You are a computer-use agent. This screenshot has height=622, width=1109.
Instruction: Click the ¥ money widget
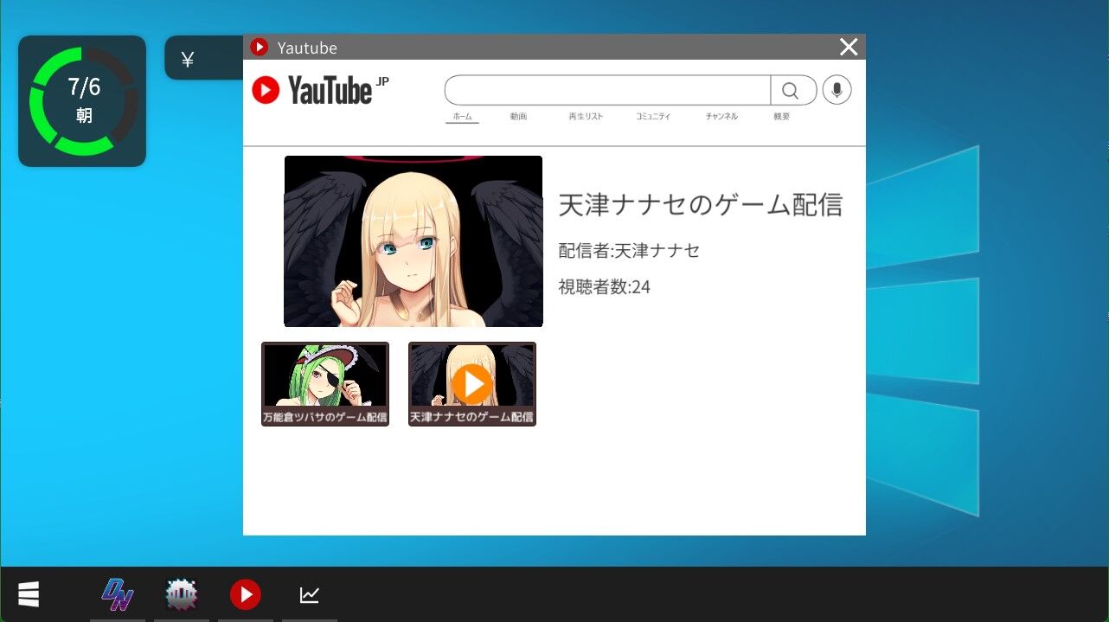(186, 58)
